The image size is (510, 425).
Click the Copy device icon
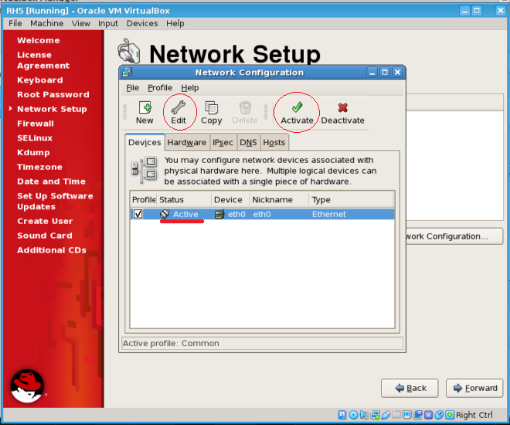pos(212,107)
